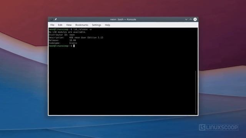Click the 'KDE neon User Edition 5.13' description
The width and height of the screenshot is (246, 138).
coord(86,38)
